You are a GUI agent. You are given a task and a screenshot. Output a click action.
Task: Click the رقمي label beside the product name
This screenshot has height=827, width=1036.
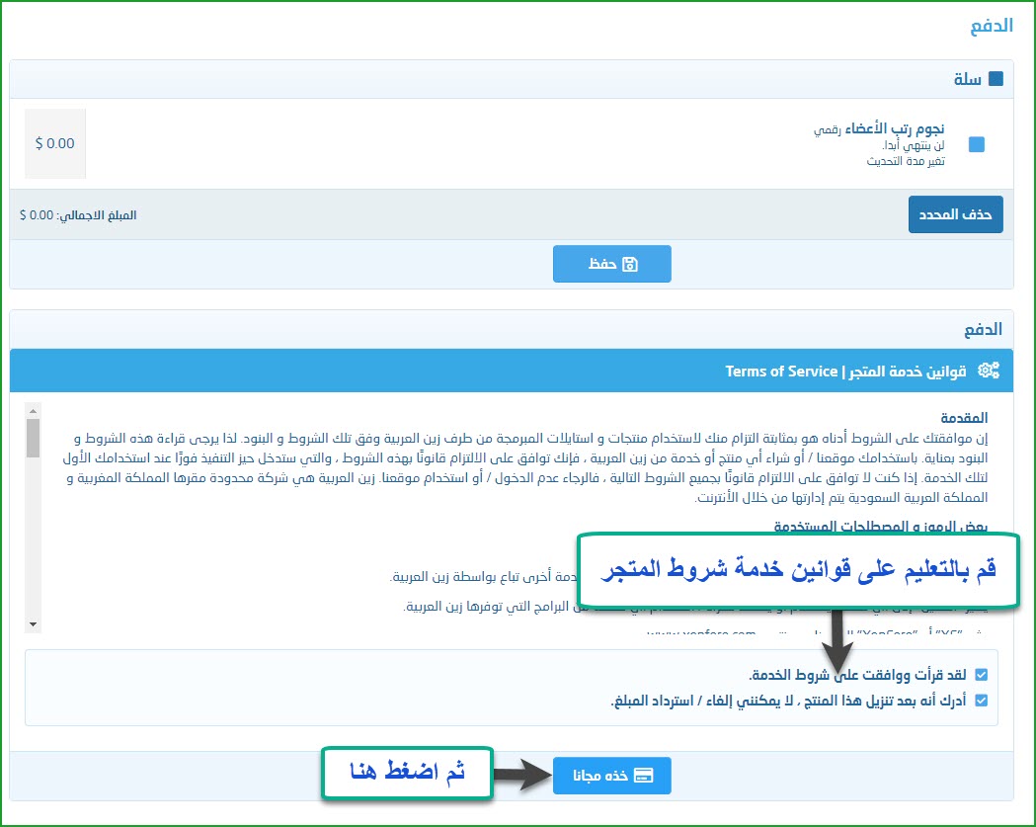pyautogui.click(x=828, y=128)
